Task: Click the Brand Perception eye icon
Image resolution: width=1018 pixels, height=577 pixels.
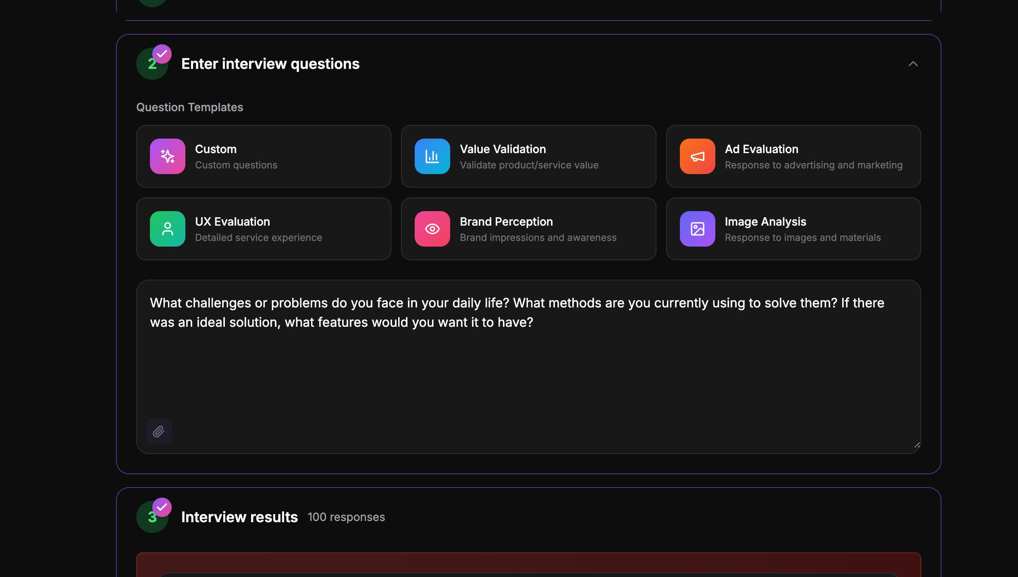Action: tap(432, 229)
